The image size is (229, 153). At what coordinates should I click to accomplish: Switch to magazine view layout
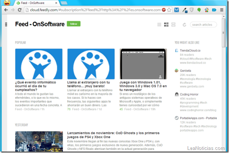166,25
